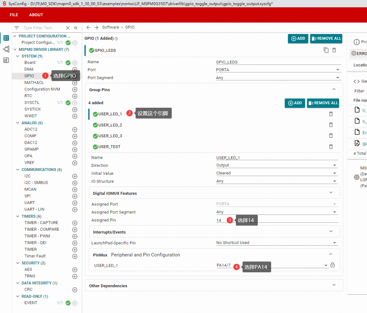Select USER_LED_2 in the pin list
Viewport: 367px width, 313px height.
coord(110,125)
